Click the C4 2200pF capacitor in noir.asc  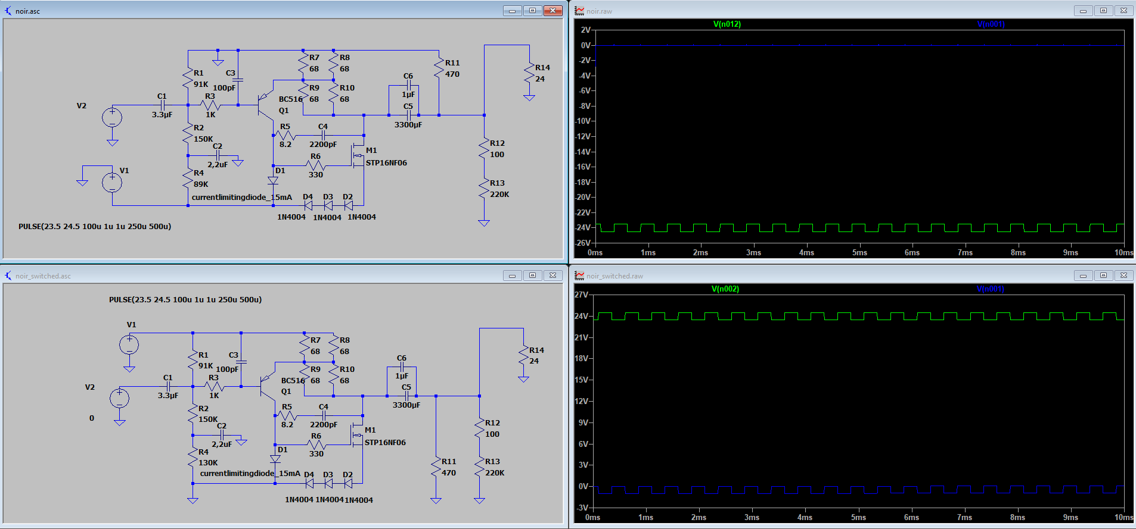323,136
